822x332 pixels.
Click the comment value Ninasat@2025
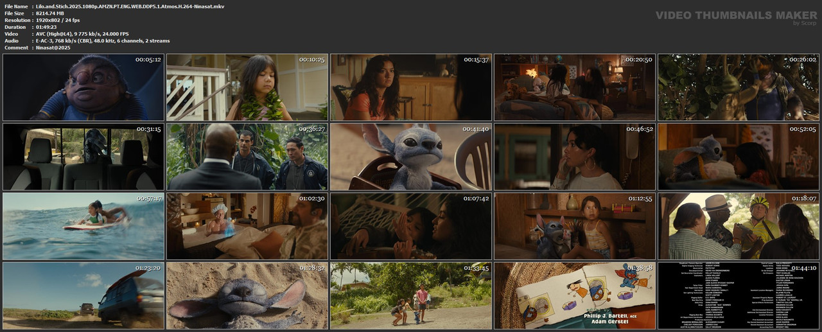click(53, 48)
